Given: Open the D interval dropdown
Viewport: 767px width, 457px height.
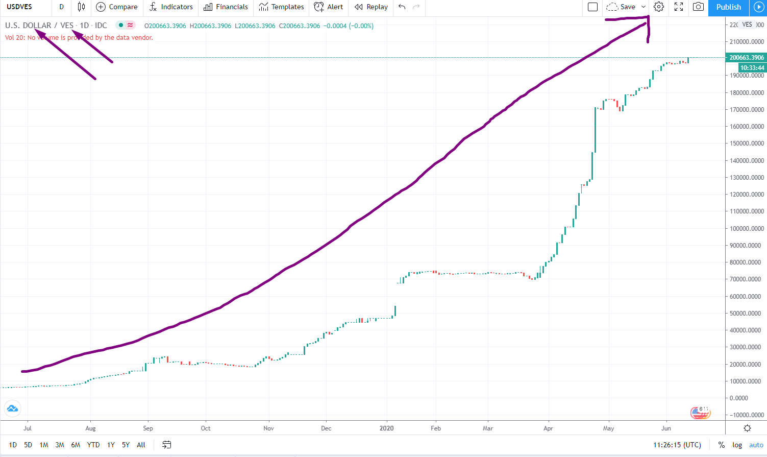Looking at the screenshot, I should click(x=62, y=7).
